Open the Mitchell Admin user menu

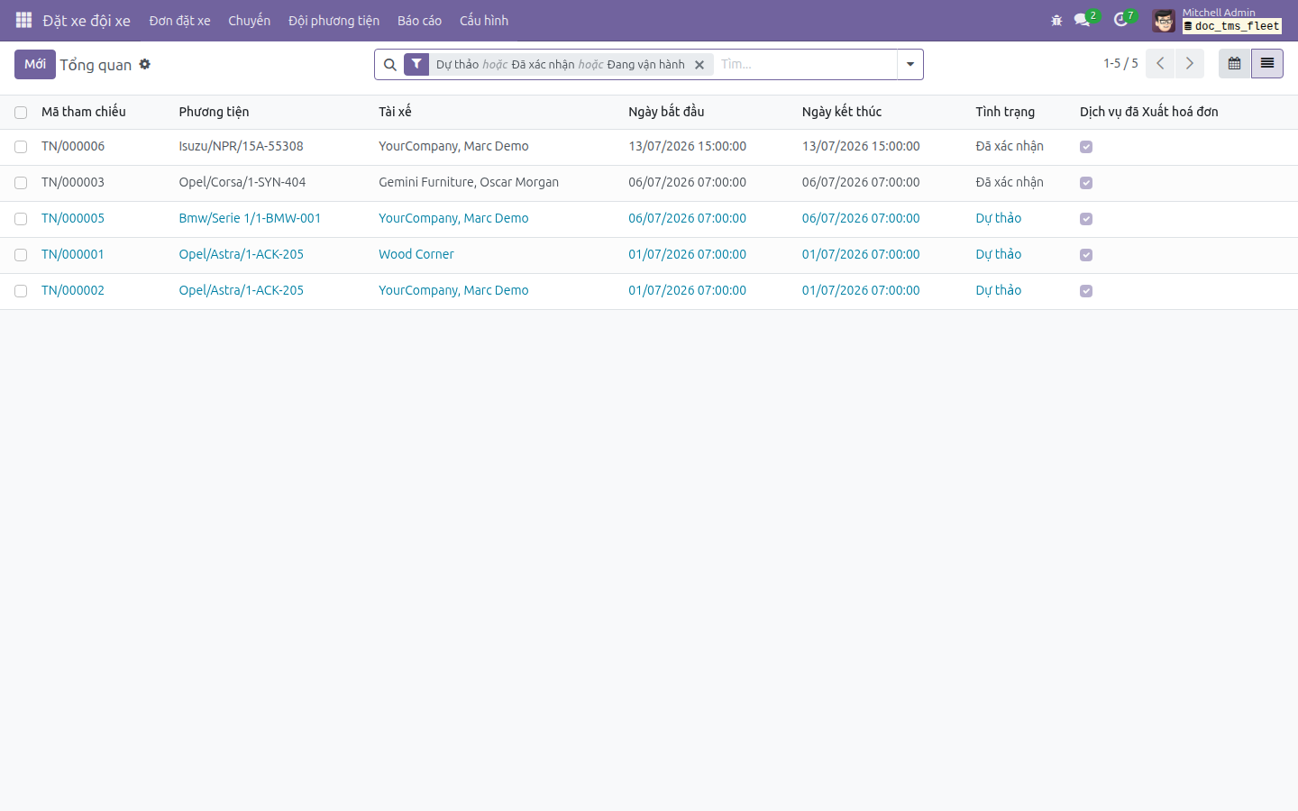(1217, 20)
